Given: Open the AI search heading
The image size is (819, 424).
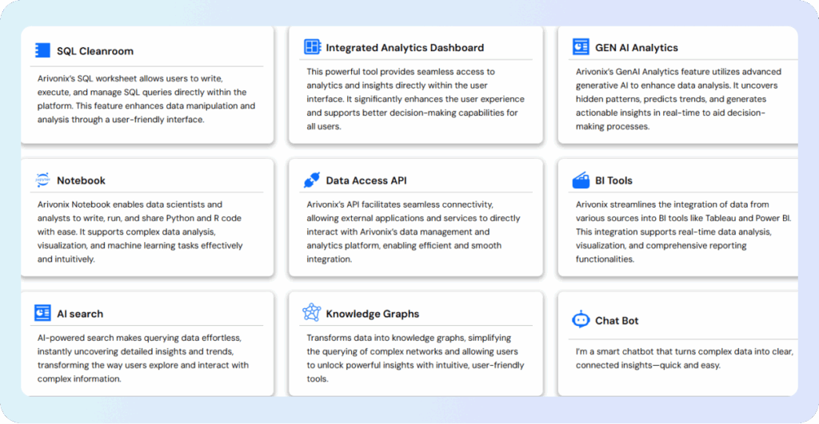Looking at the screenshot, I should (80, 314).
